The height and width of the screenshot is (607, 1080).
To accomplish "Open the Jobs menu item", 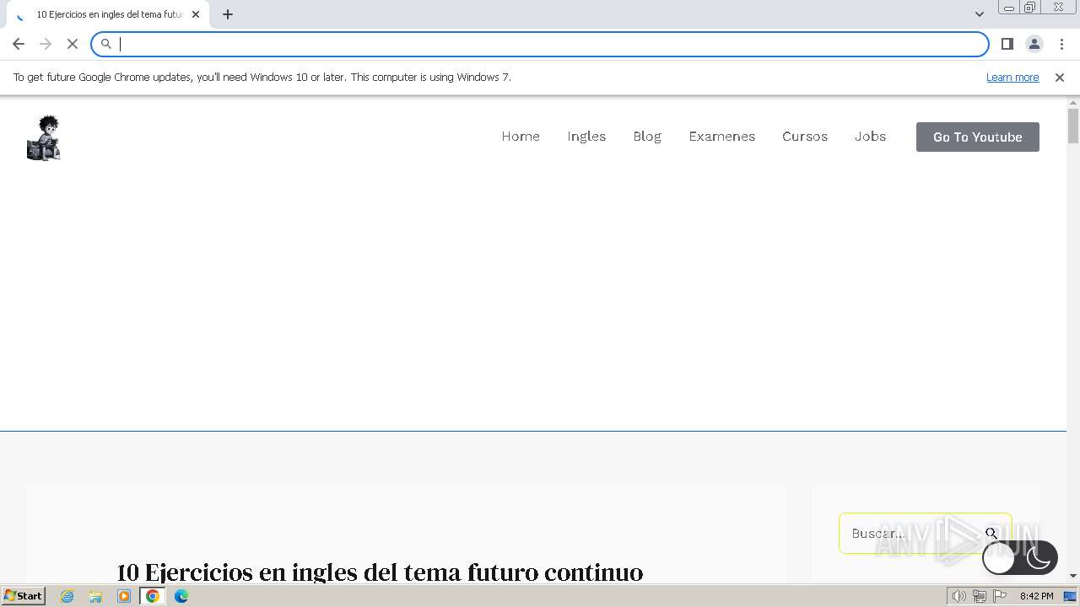I will click(870, 137).
